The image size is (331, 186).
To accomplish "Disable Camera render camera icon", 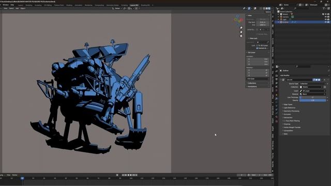I will [328, 17].
